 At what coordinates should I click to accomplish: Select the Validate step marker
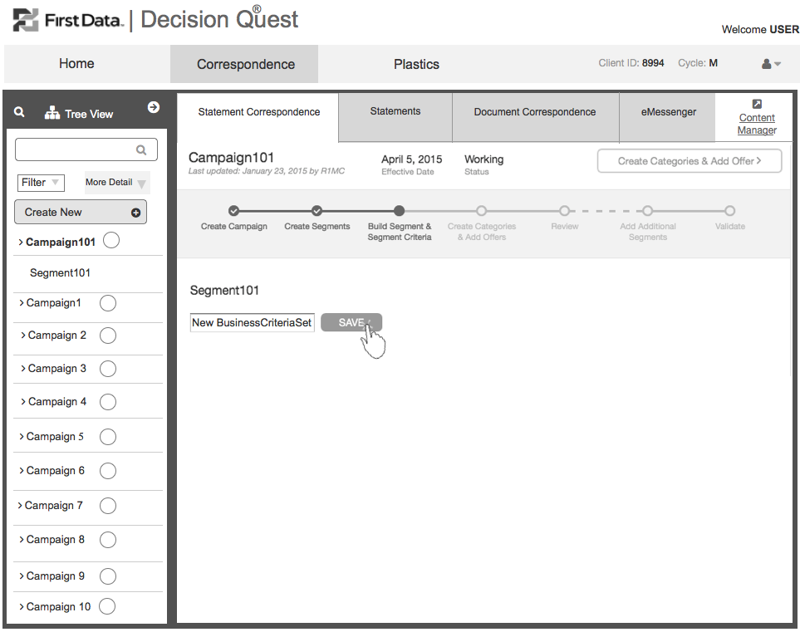point(730,211)
